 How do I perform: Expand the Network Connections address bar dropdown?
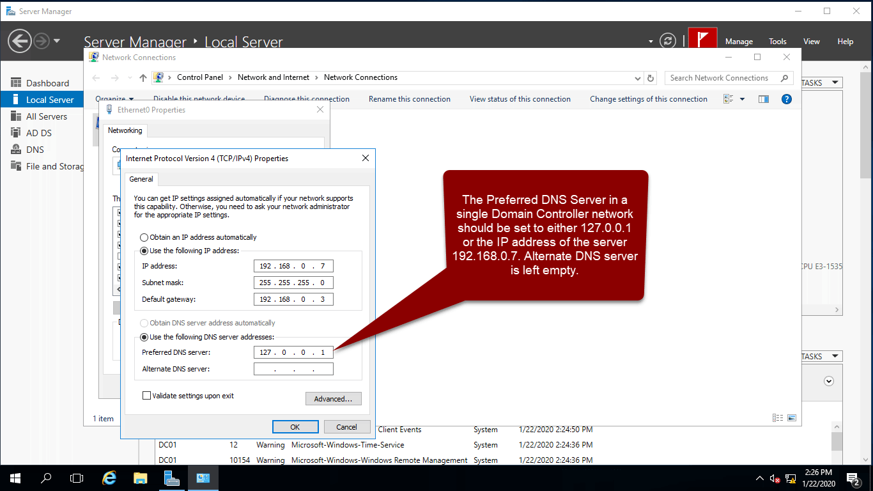click(x=637, y=78)
